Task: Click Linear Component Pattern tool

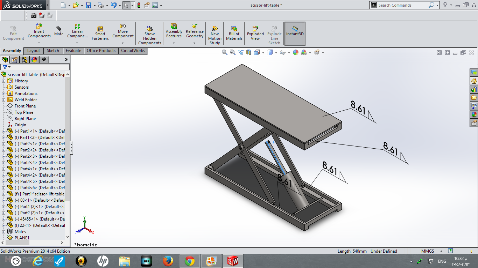Action: point(77,31)
